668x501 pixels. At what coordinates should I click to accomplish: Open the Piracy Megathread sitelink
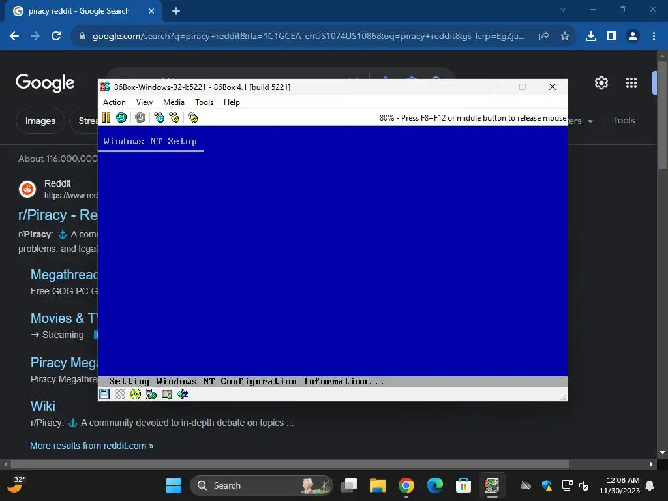pyautogui.click(x=65, y=363)
